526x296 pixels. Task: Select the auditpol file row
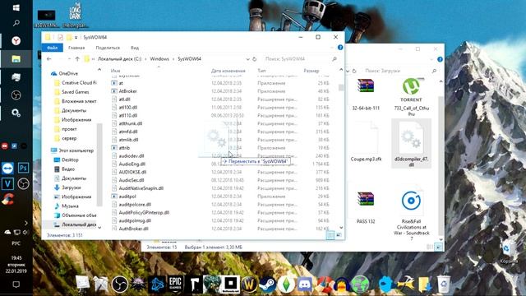pyautogui.click(x=220, y=197)
